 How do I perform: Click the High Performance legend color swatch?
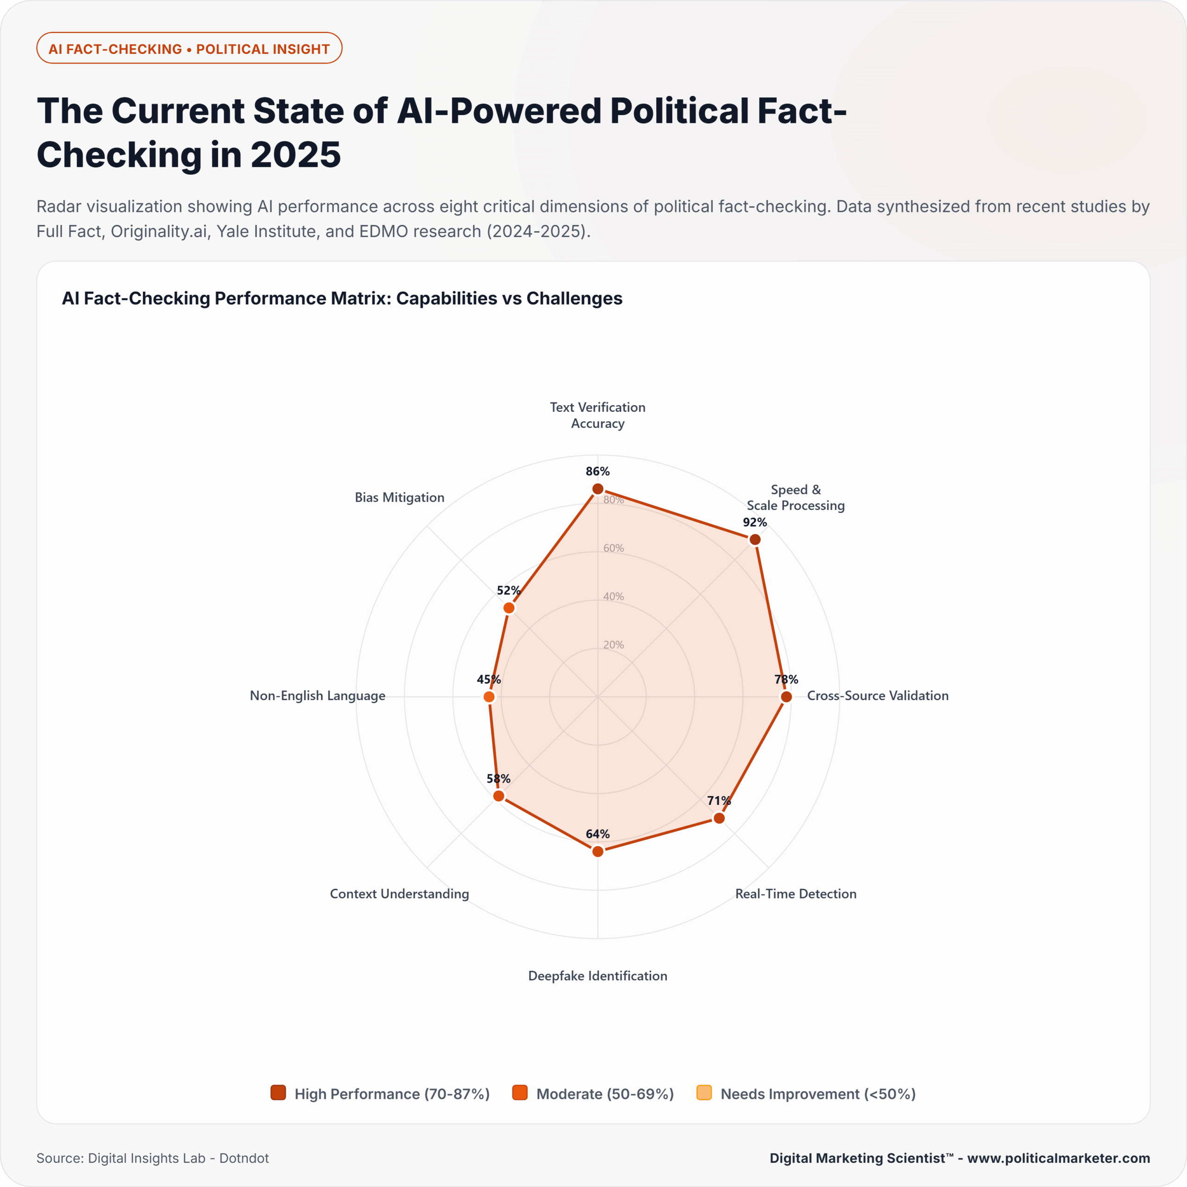(x=278, y=1092)
